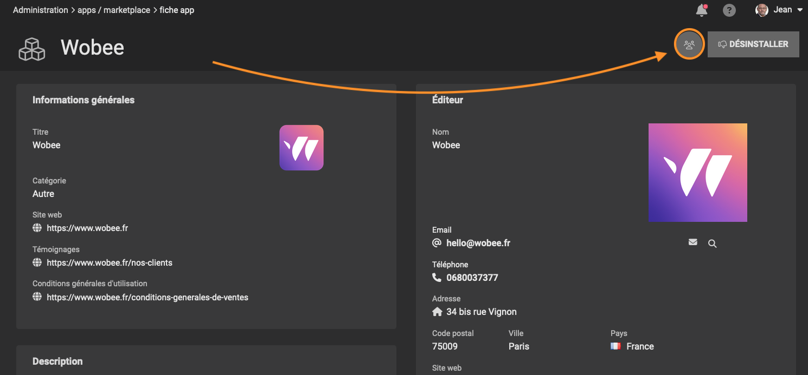The image size is (808, 375).
Task: Click the home icon beside the address
Action: point(437,312)
